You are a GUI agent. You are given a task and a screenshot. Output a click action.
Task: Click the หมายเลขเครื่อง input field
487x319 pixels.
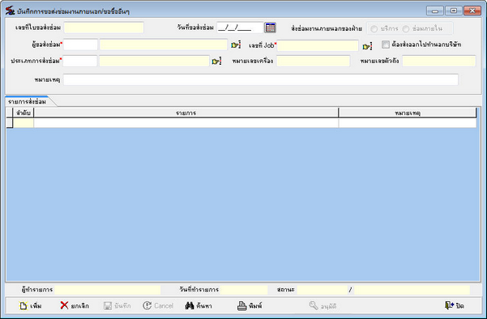(x=314, y=61)
